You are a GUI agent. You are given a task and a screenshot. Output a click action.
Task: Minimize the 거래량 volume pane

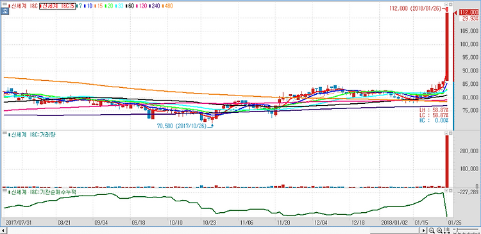446,133
